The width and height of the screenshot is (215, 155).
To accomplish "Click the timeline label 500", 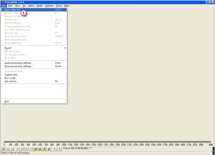I will click(x=34, y=144).
